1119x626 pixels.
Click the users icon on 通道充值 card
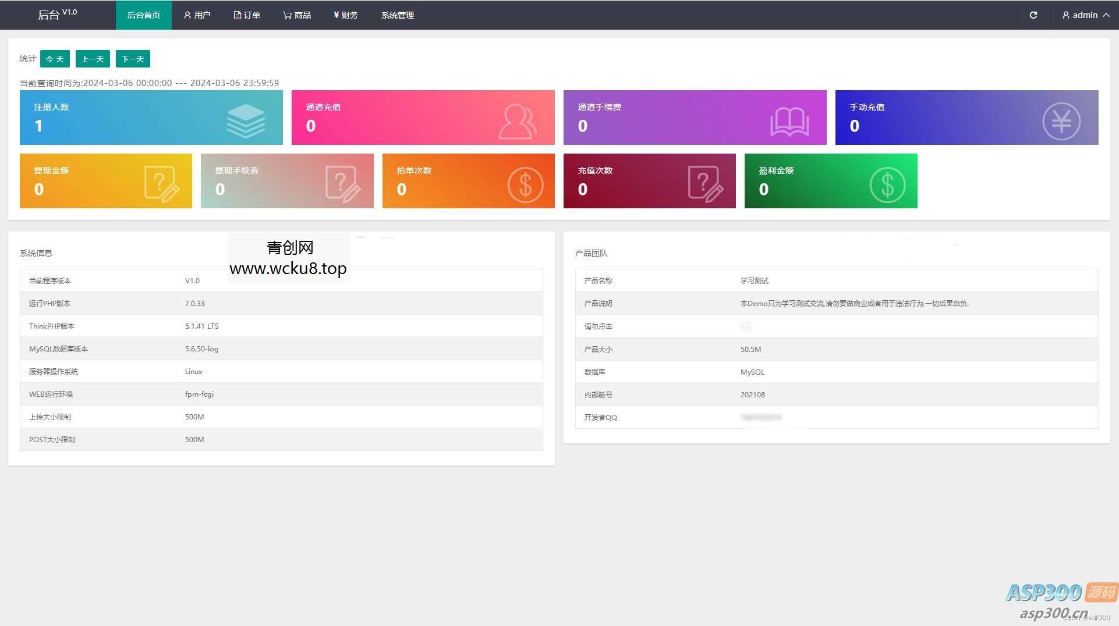(x=517, y=121)
